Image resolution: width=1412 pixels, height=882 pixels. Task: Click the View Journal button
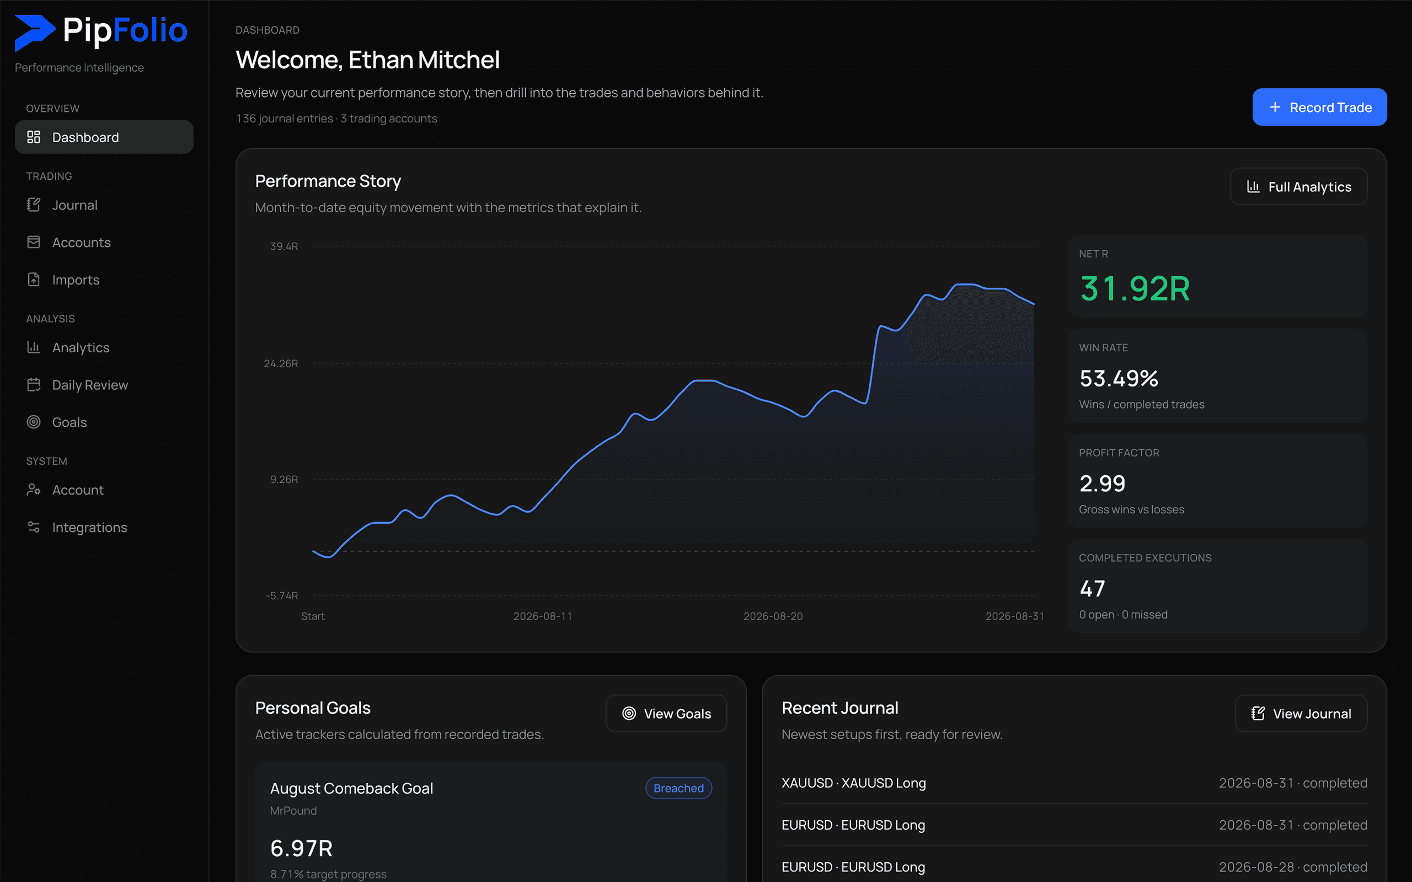pos(1301,713)
